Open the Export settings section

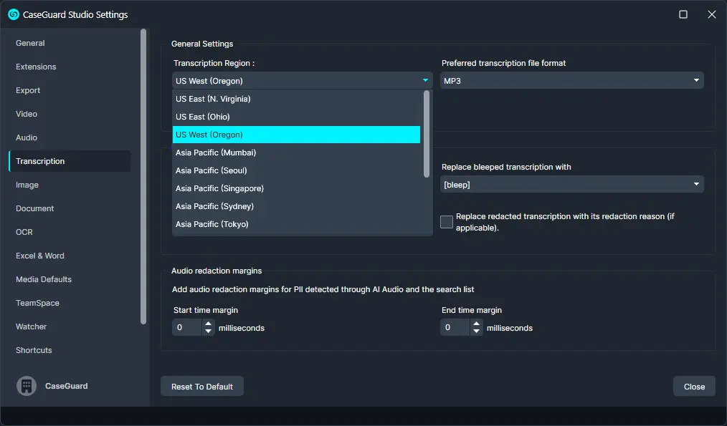pyautogui.click(x=70, y=90)
